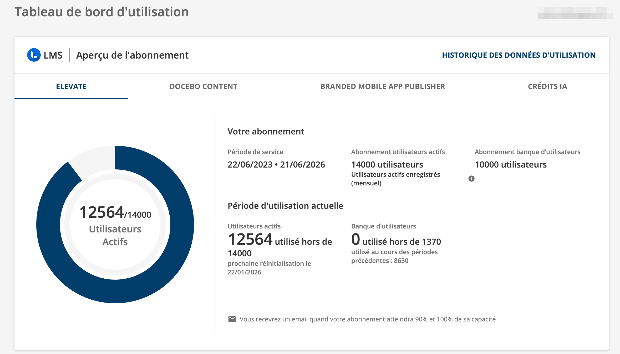Select the Elevate tab
620x354 pixels.
71,86
